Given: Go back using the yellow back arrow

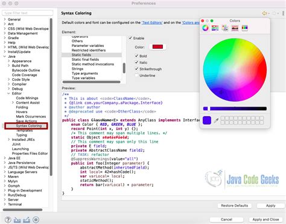Looking at the screenshot, I should [x=264, y=13].
